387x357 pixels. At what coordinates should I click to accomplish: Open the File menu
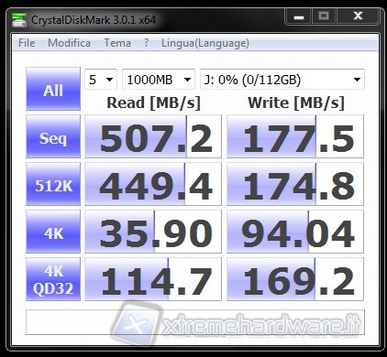click(27, 43)
